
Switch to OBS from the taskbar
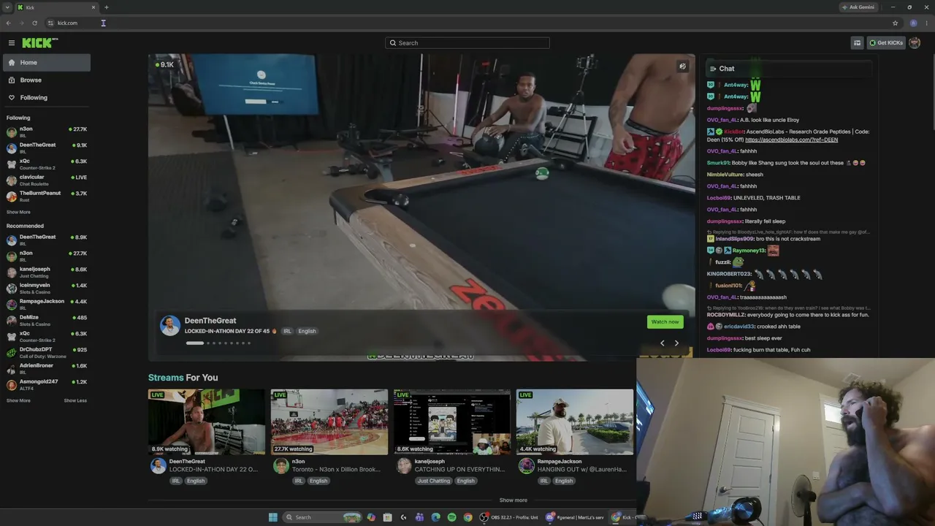(508, 517)
